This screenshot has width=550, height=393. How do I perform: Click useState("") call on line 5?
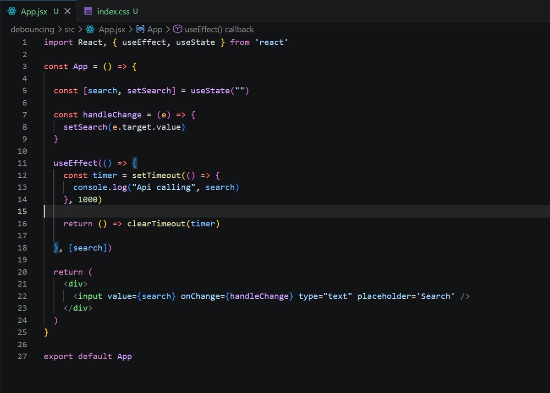tap(220, 91)
